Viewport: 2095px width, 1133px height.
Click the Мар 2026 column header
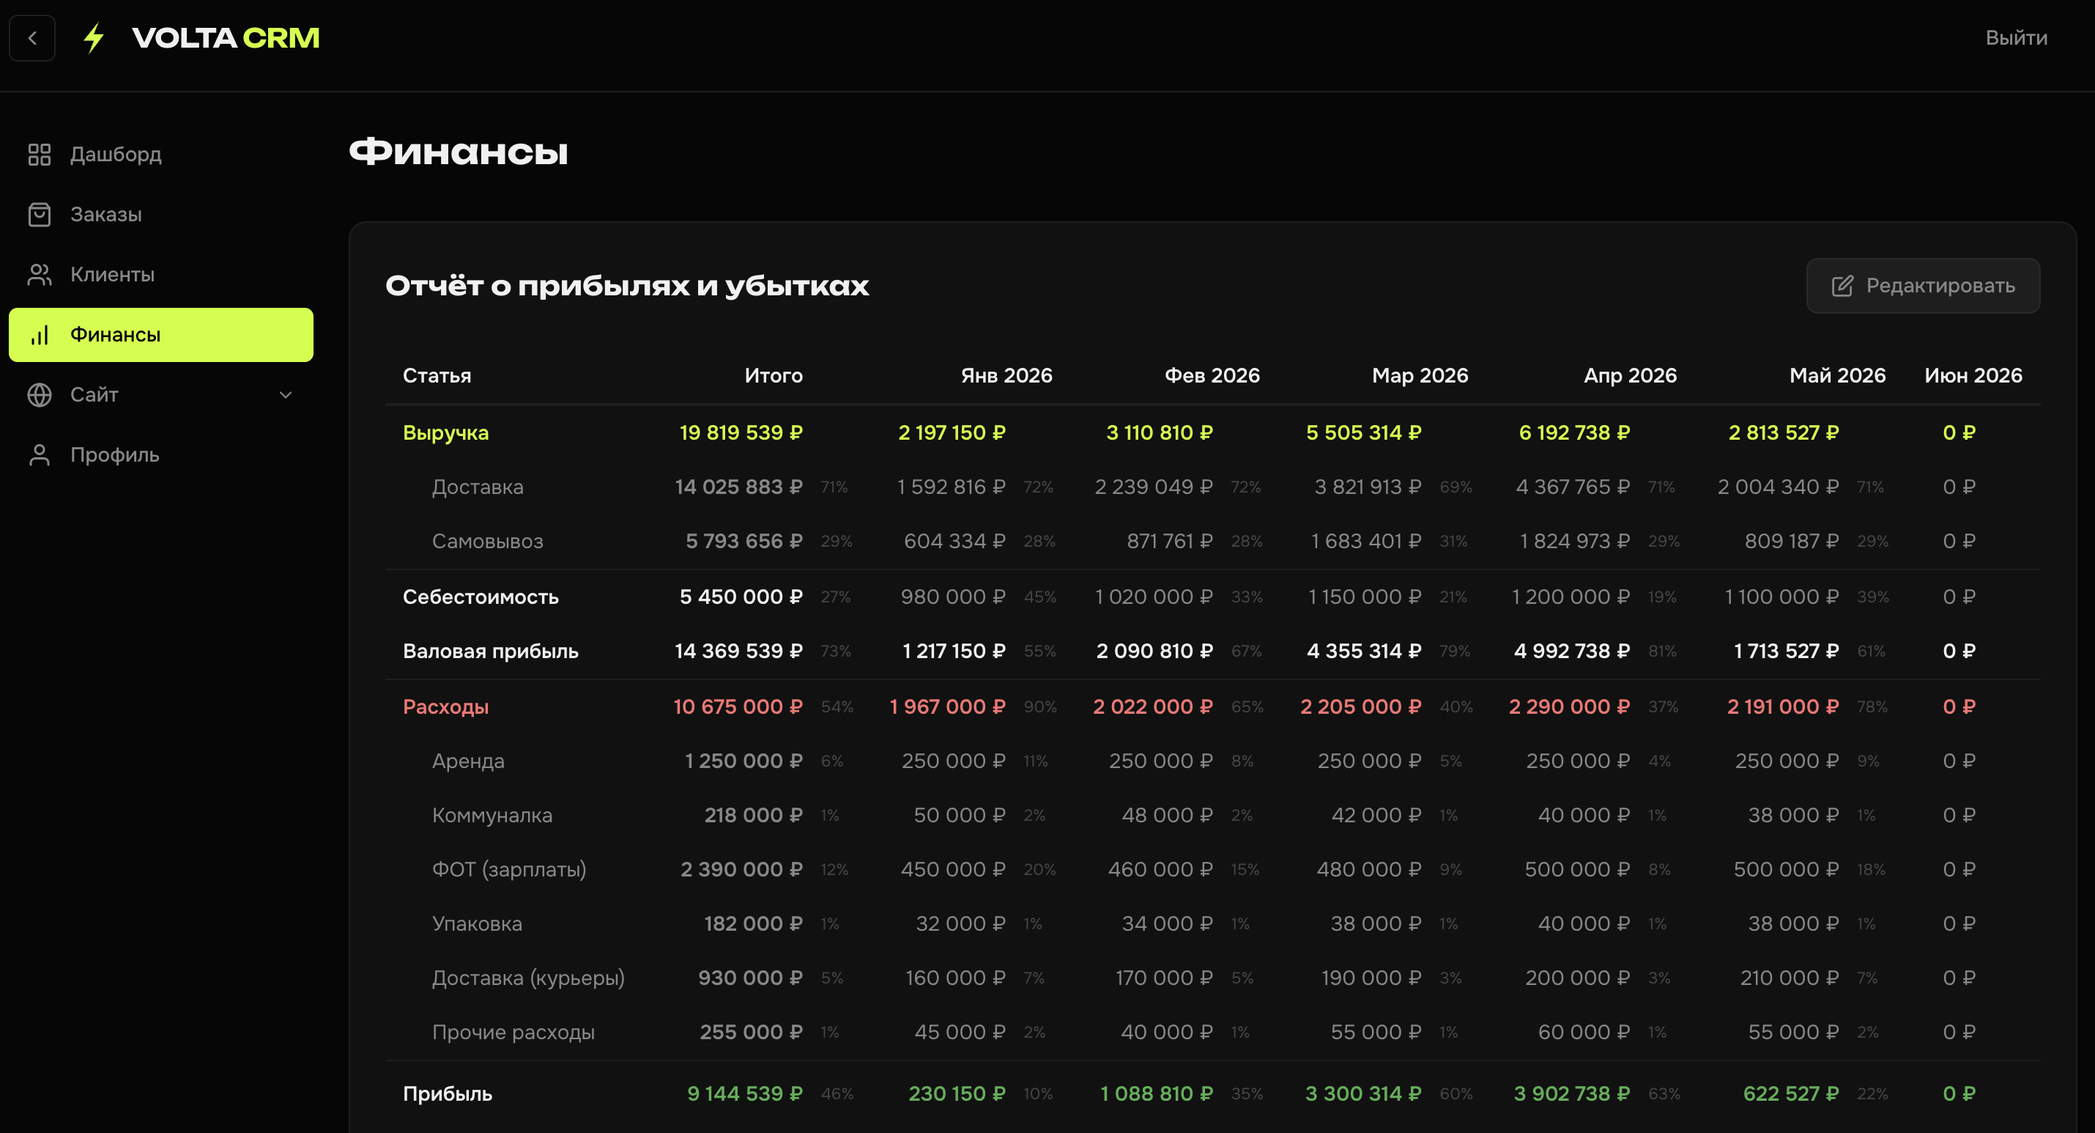1420,375
